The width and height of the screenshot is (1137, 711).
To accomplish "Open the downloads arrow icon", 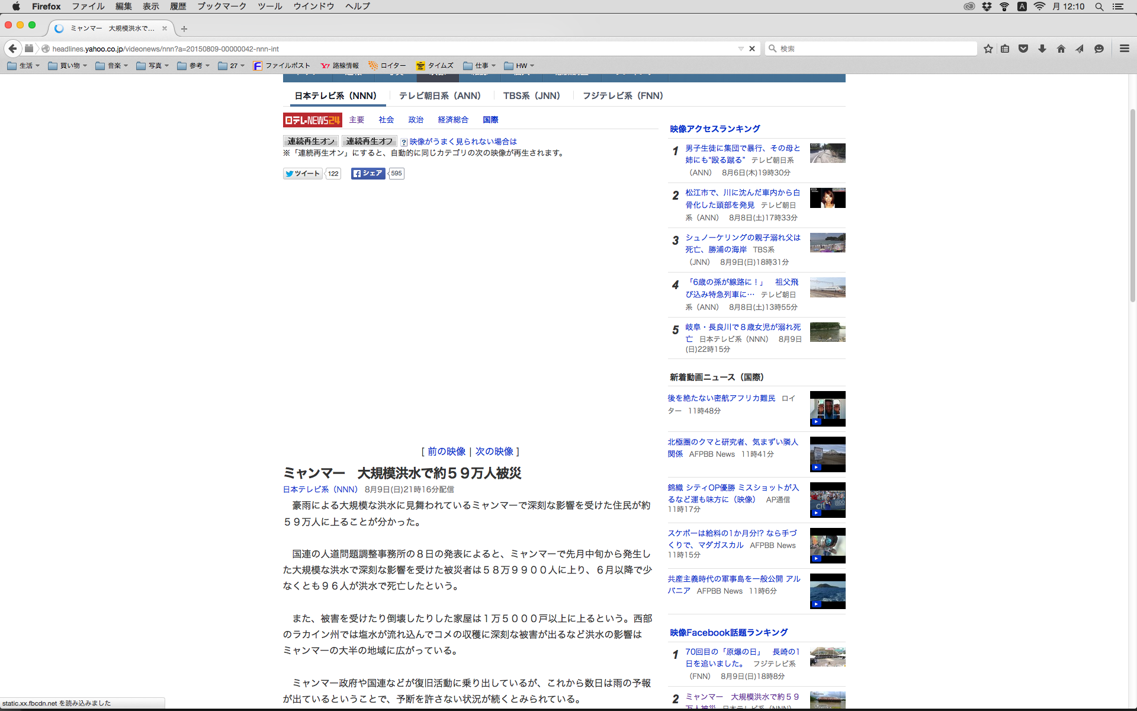I will (1042, 49).
